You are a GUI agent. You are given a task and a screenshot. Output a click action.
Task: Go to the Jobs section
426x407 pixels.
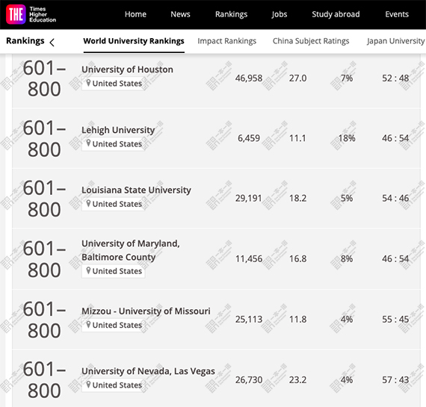point(280,14)
